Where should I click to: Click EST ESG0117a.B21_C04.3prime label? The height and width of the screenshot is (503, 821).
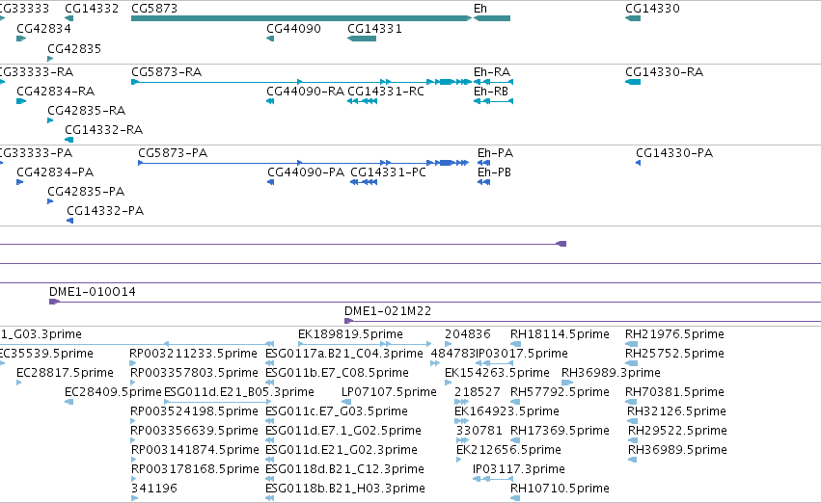coord(344,354)
